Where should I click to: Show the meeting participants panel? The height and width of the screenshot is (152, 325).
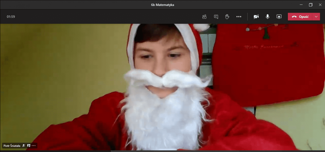coord(204,17)
